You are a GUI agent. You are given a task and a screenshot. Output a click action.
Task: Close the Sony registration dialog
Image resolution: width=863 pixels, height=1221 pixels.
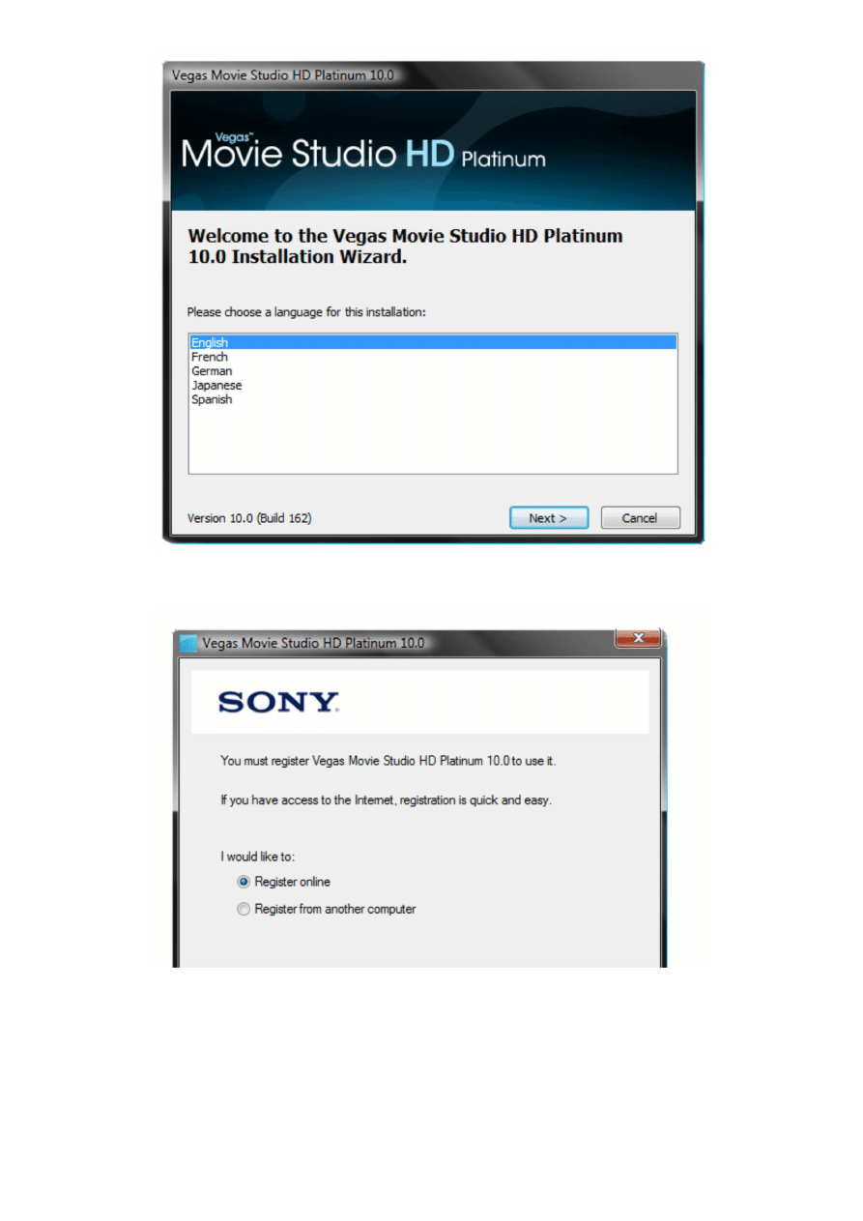(x=638, y=637)
